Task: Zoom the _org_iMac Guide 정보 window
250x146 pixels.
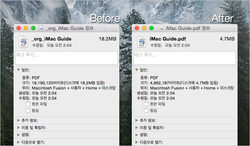Action: [x=33, y=28]
